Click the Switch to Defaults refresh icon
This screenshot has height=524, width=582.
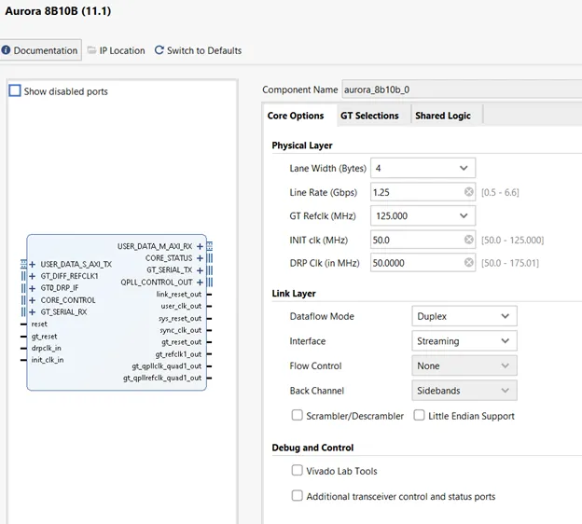click(x=159, y=50)
